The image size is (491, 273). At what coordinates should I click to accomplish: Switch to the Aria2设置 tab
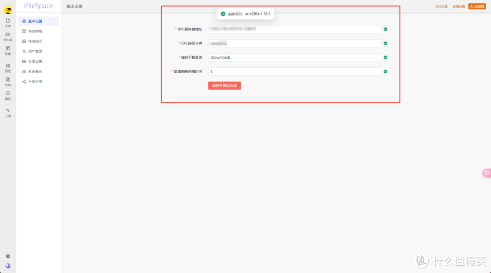[x=477, y=6]
